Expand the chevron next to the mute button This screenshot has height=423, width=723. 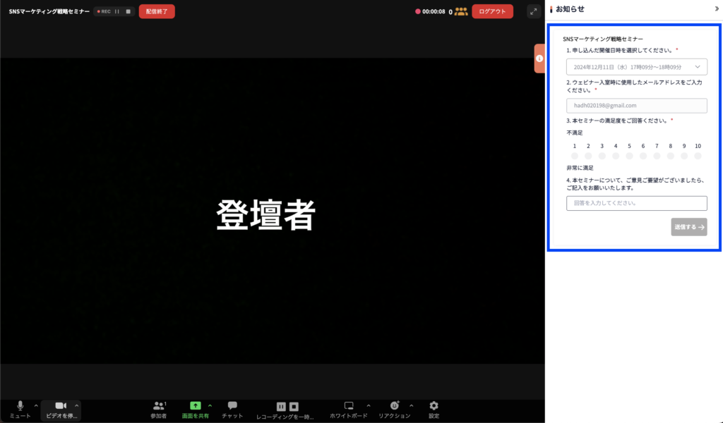pos(36,405)
